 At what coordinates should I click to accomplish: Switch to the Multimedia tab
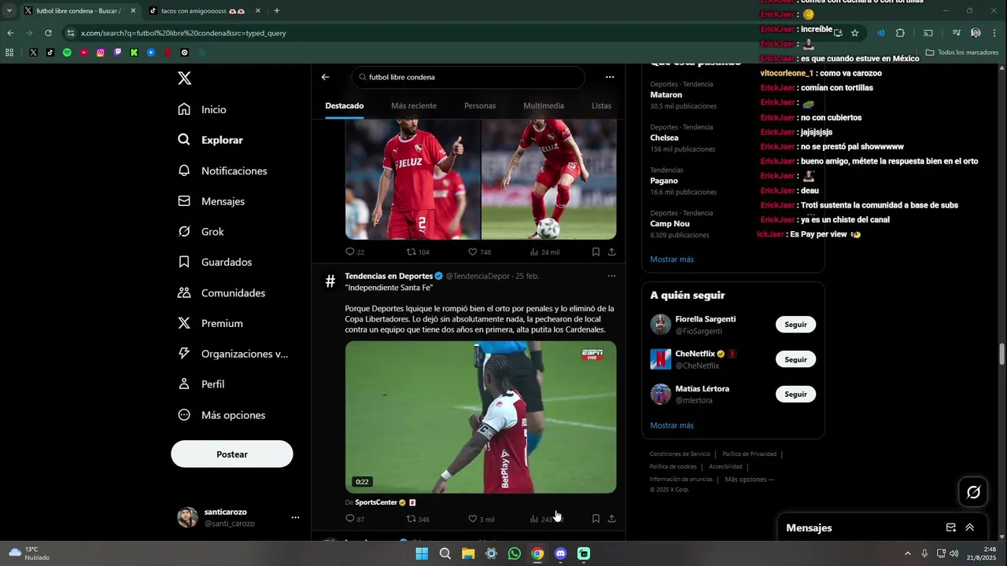pyautogui.click(x=544, y=105)
